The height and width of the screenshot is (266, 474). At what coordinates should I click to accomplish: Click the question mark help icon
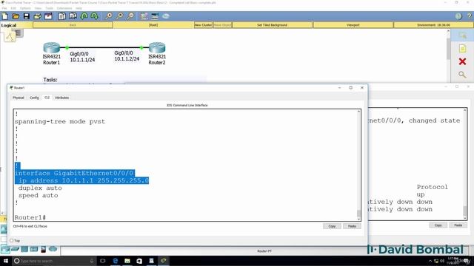469,16
